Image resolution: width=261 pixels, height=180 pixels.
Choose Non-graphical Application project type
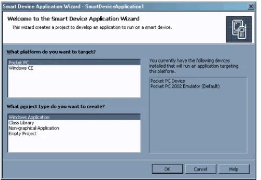[74, 128]
